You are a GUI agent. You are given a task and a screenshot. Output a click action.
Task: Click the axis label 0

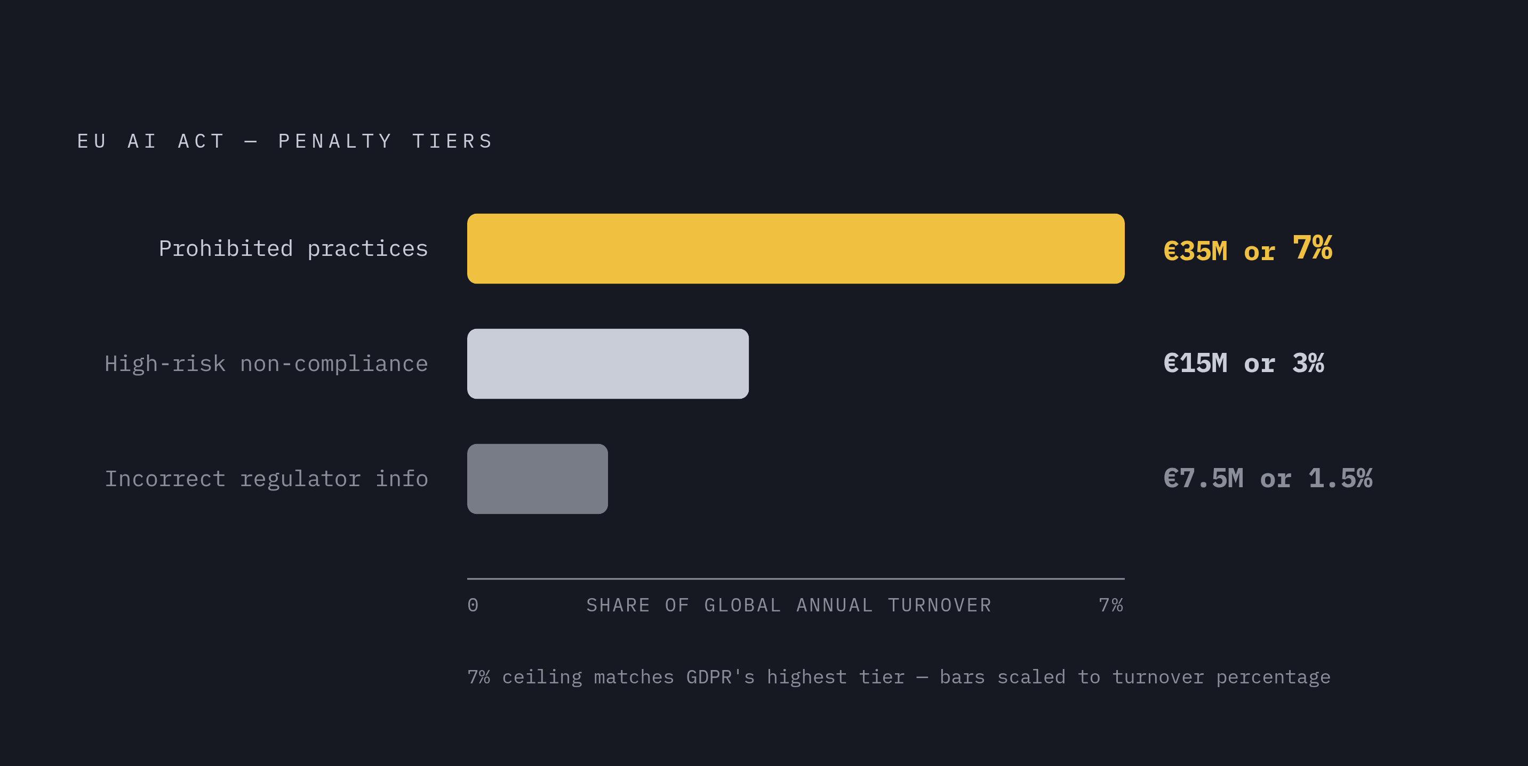tap(473, 604)
